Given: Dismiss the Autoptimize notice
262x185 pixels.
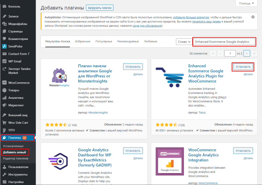Looking at the screenshot, I should 253,17.
